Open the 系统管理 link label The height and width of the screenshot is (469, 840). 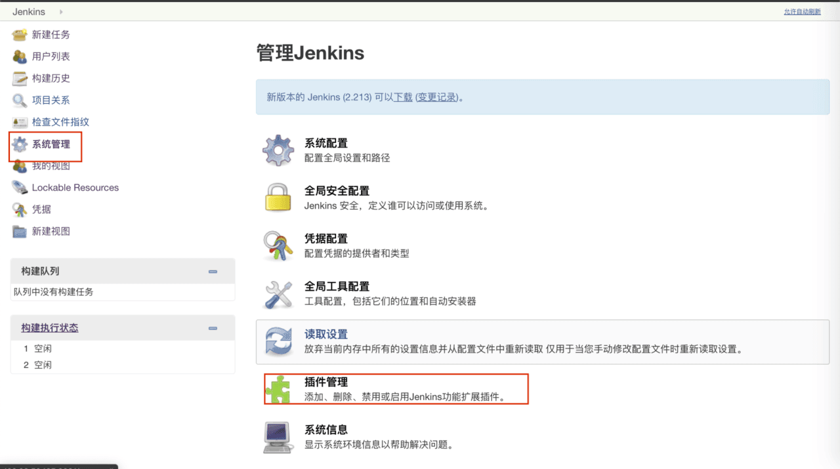point(51,144)
